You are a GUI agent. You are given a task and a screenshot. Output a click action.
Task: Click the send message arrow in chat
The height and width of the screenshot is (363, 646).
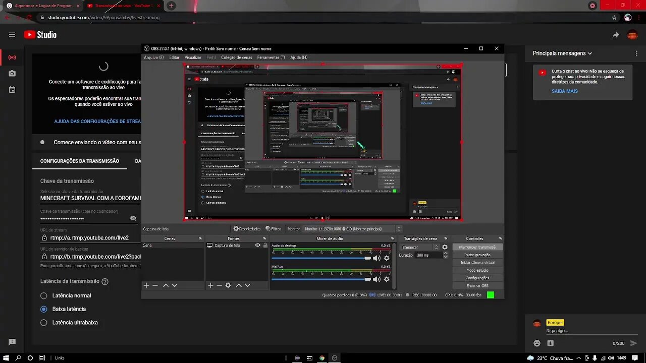pyautogui.click(x=634, y=343)
